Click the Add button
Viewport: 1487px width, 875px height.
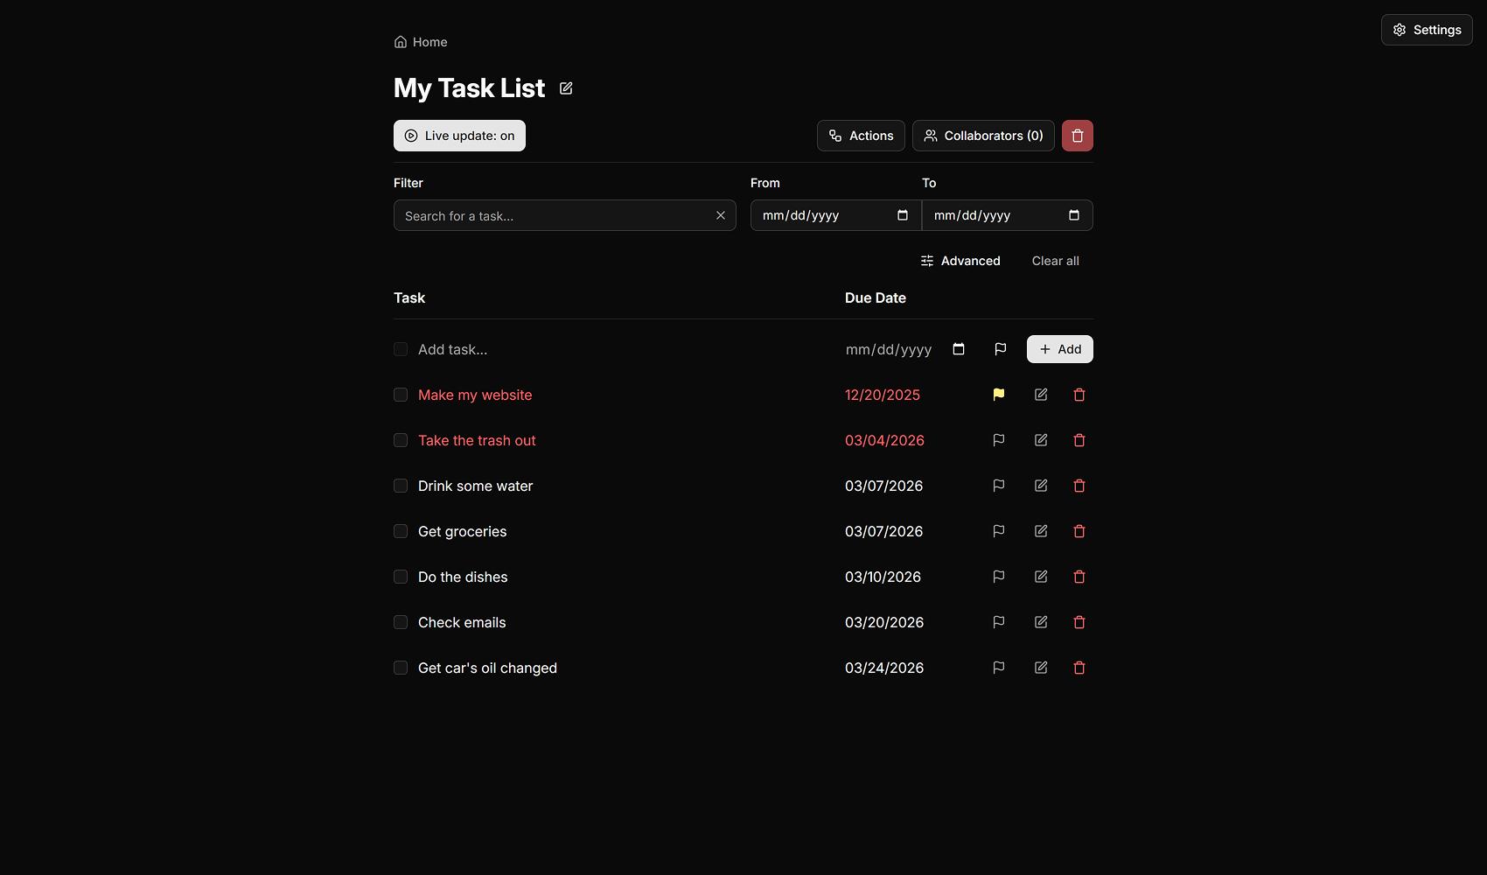coord(1058,349)
